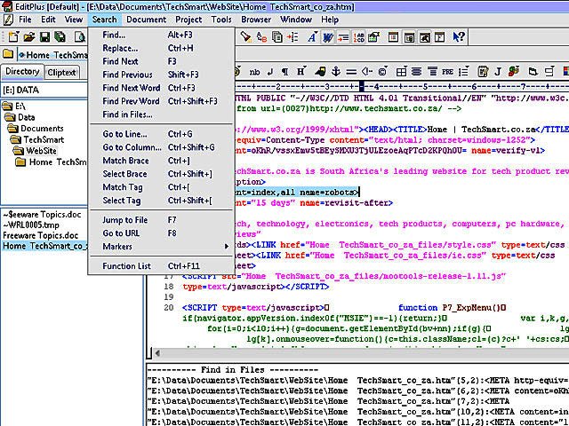Click the Save icon in toolbar
The width and height of the screenshot is (569, 426).
(44, 36)
